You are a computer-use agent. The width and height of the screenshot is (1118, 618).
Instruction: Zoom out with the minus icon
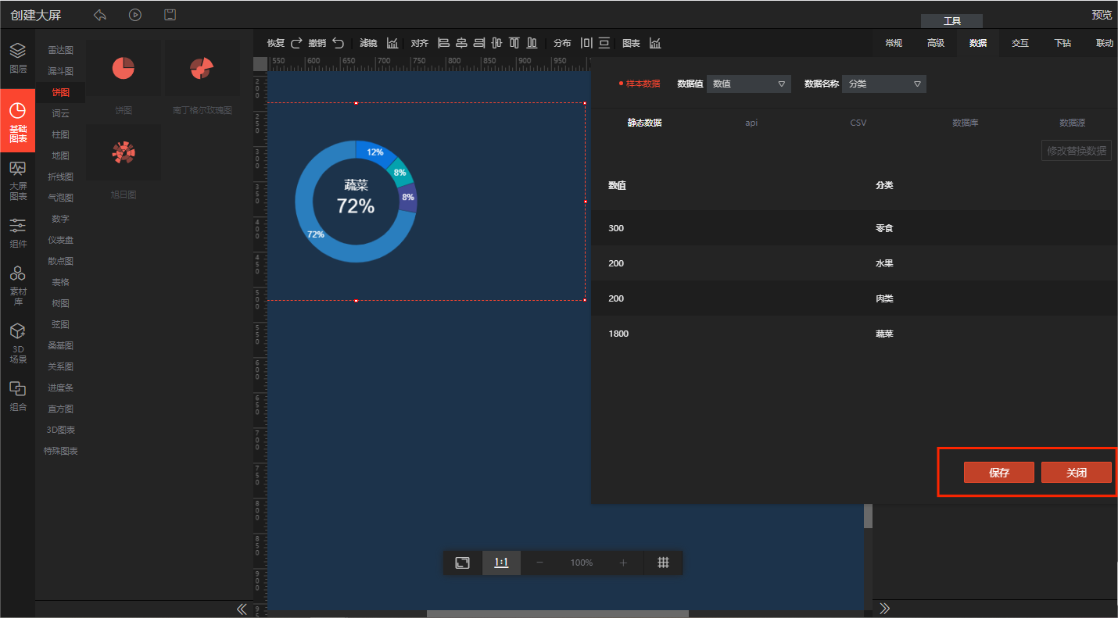[x=539, y=563]
